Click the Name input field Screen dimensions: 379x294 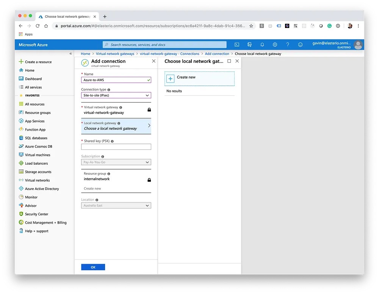116,80
